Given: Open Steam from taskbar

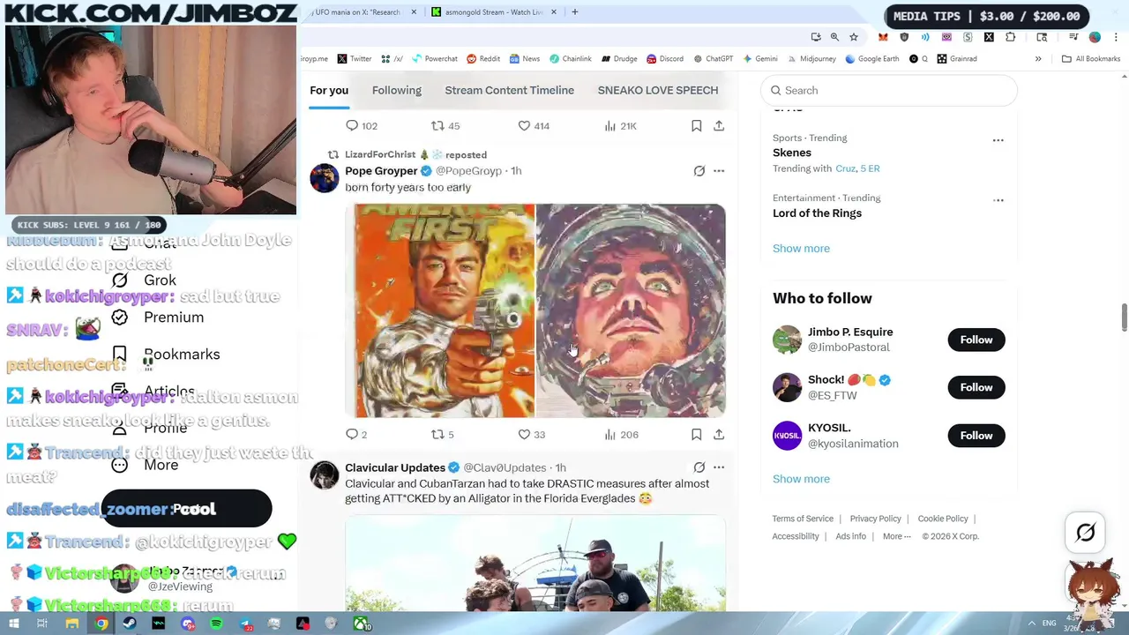Looking at the screenshot, I should (x=130, y=624).
